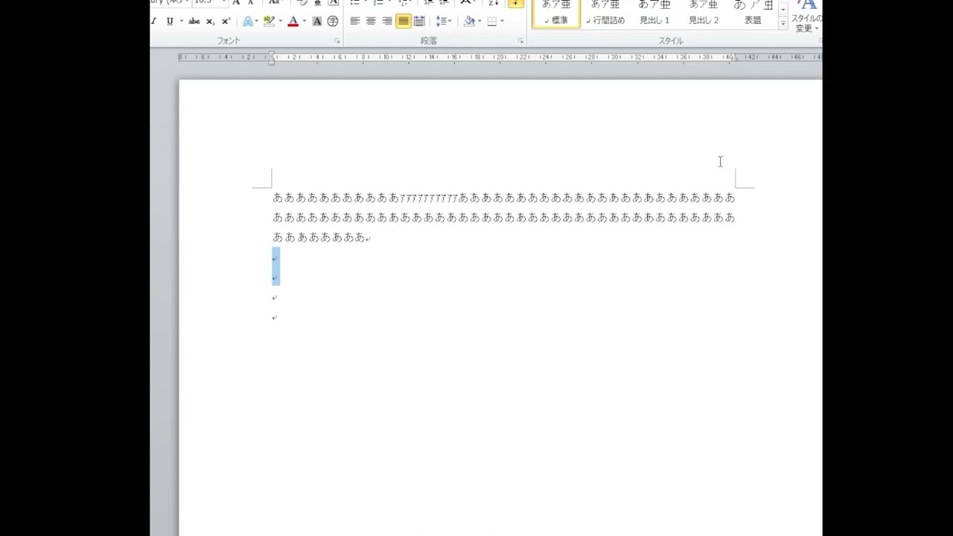
Task: Open highlight color dropdown arrow
Action: 279,22
